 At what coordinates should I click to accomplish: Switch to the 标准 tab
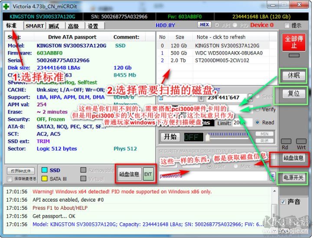(x=11, y=26)
